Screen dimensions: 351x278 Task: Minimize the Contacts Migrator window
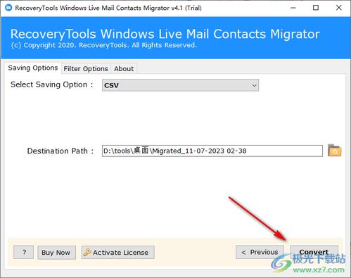click(x=293, y=8)
